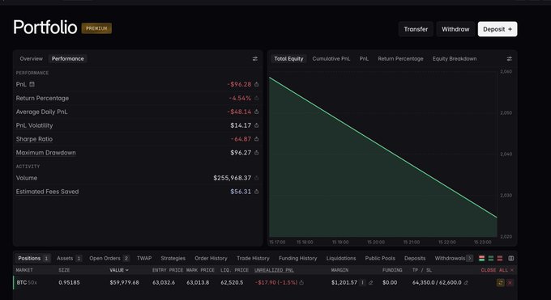This screenshot has width=551, height=300.
Task: Open the TWAP tab
Action: coord(144,258)
